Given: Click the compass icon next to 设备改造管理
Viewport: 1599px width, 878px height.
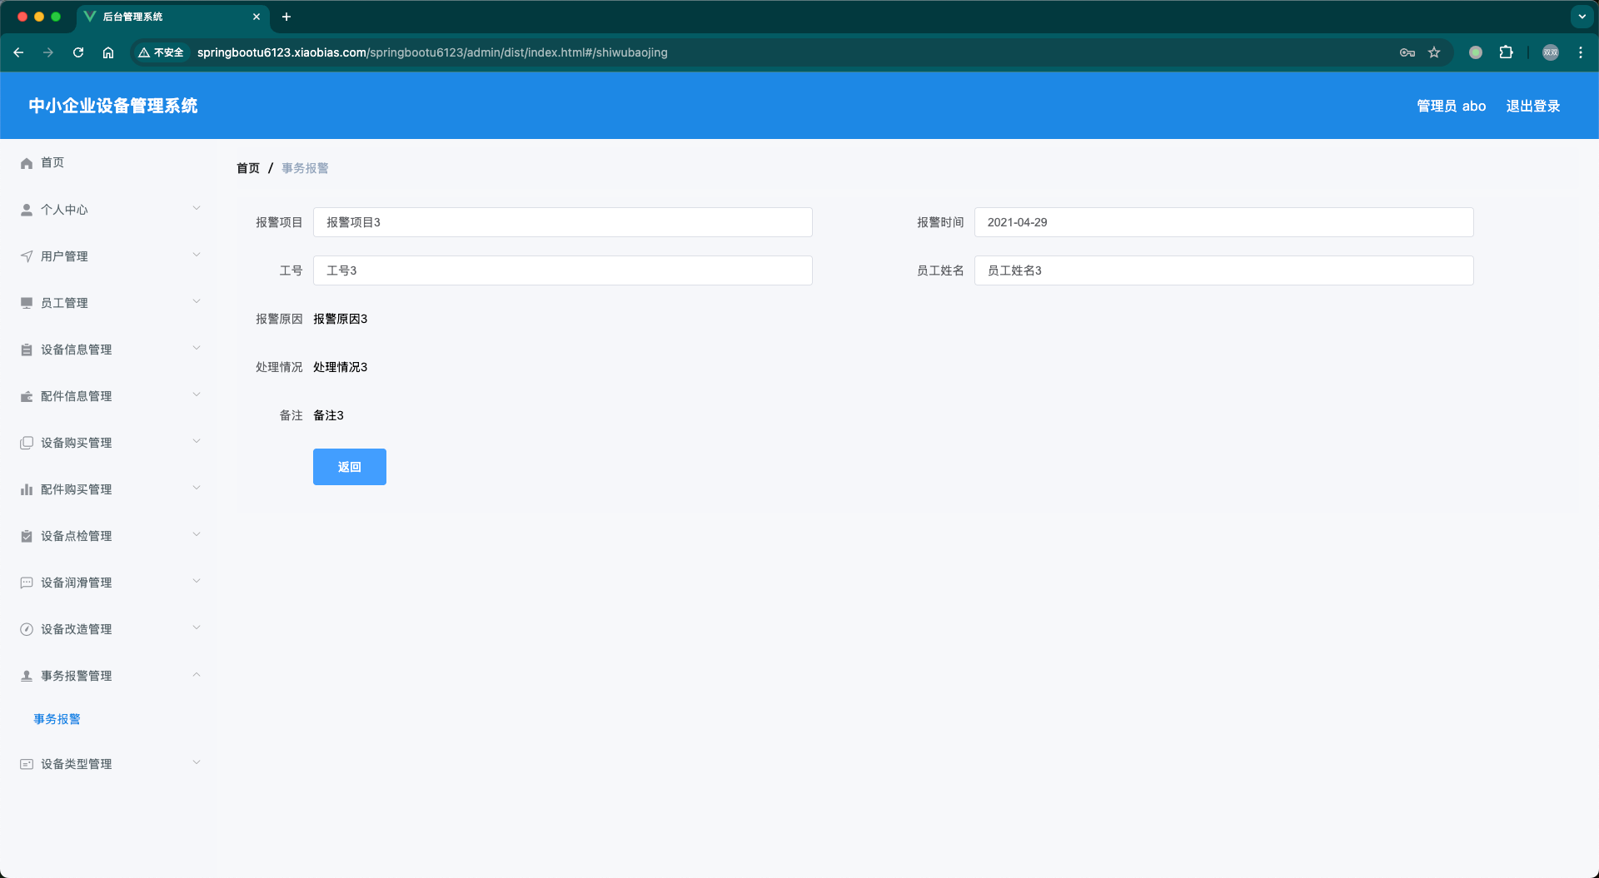Looking at the screenshot, I should click(27, 629).
